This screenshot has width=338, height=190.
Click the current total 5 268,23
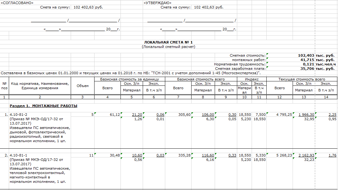coord(284,155)
